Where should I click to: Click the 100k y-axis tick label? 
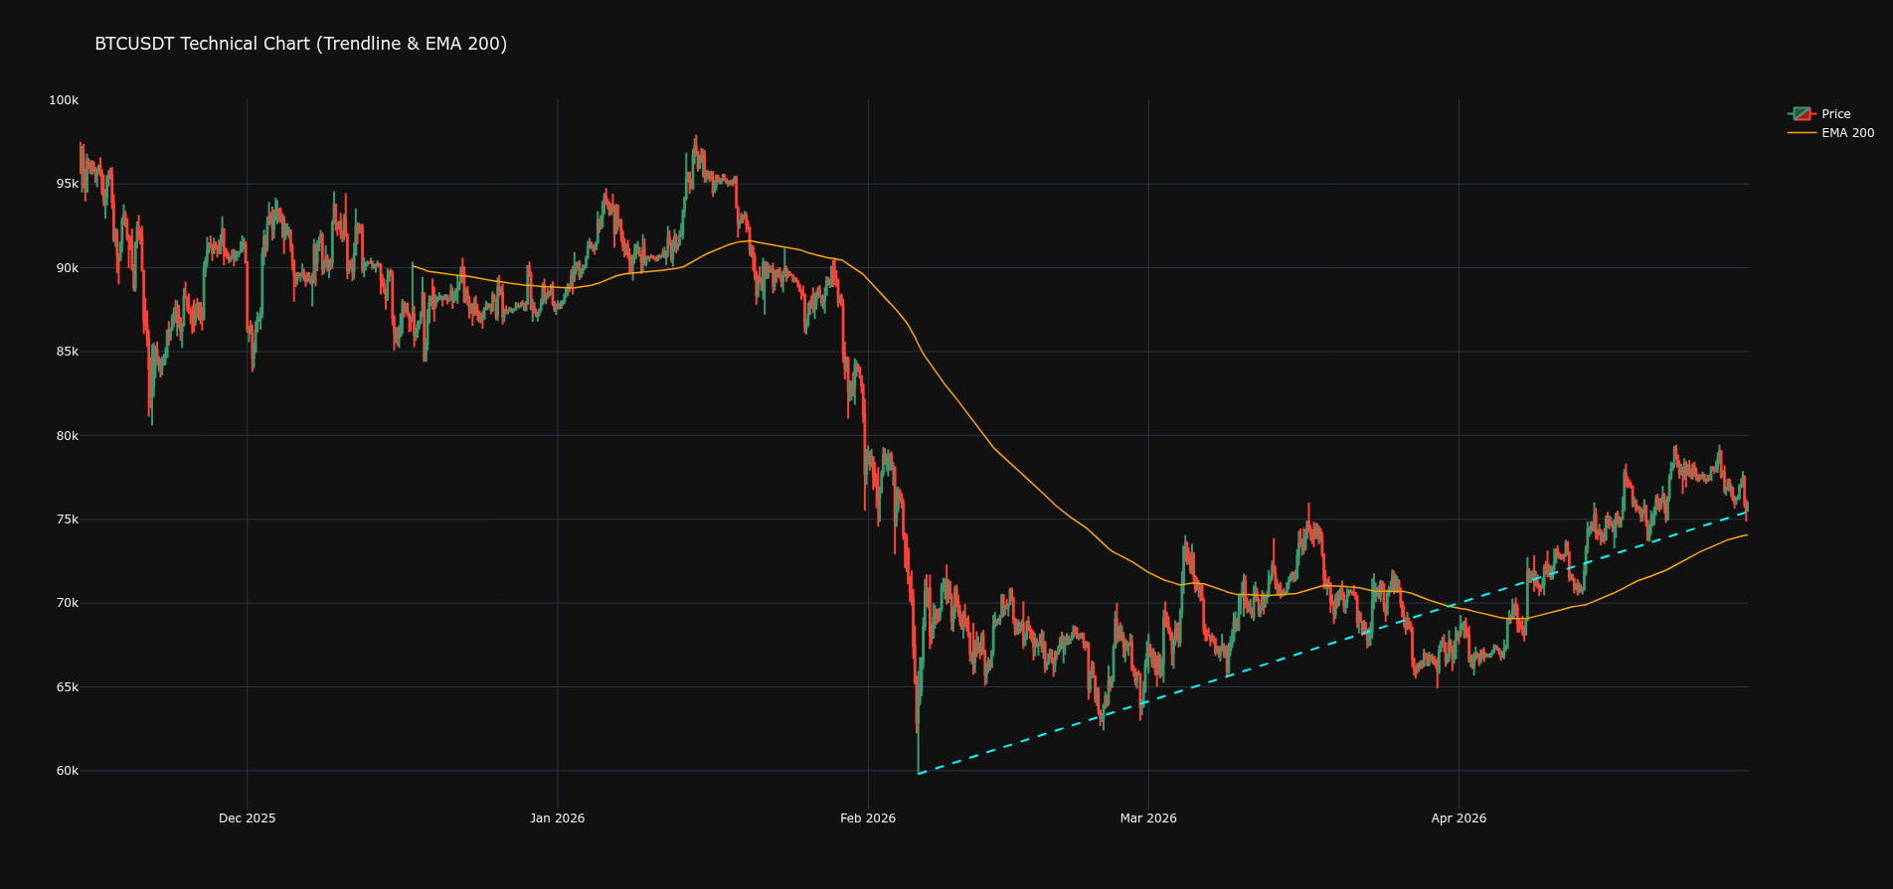[64, 100]
